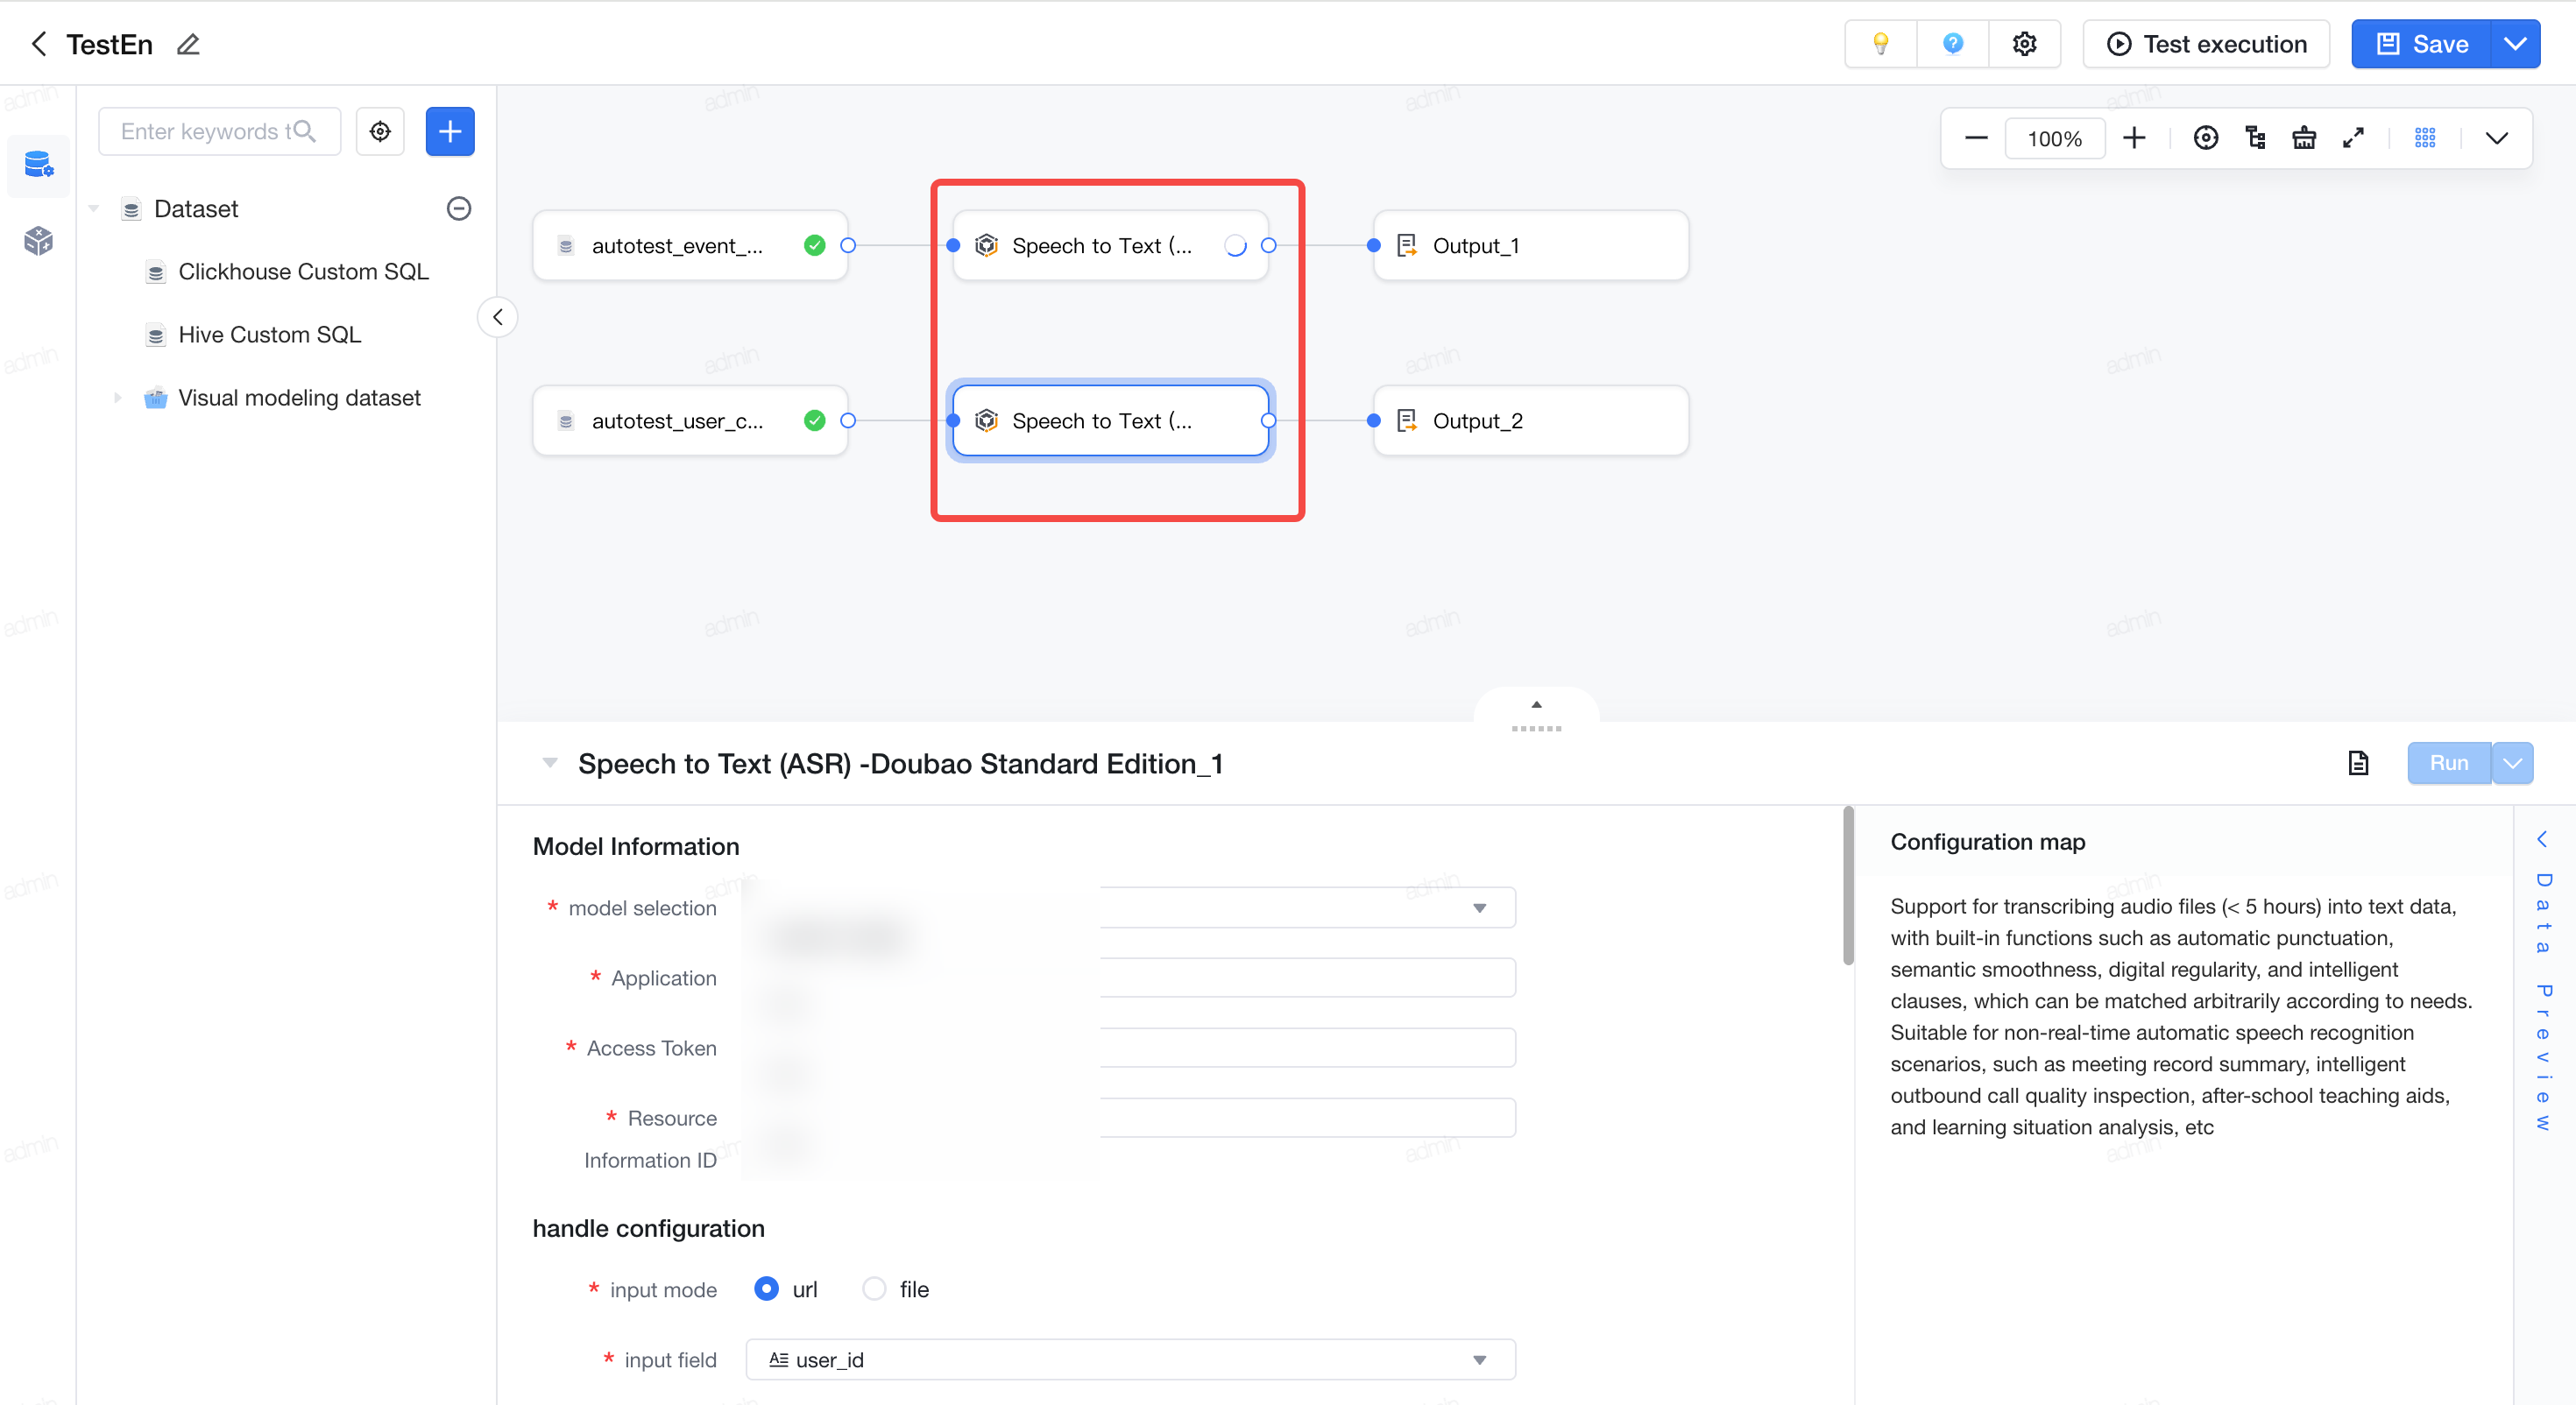Viewport: 2576px width, 1405px height.
Task: Open workflow settings gear icon
Action: [2024, 44]
